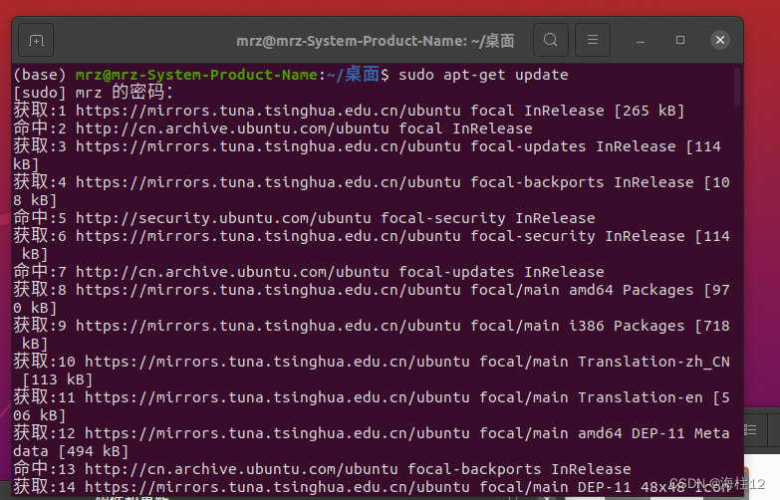Viewport: 780px width, 500px height.
Task: Click line 获取:14 DEP-11 48x48 icons
Action: pos(372,487)
